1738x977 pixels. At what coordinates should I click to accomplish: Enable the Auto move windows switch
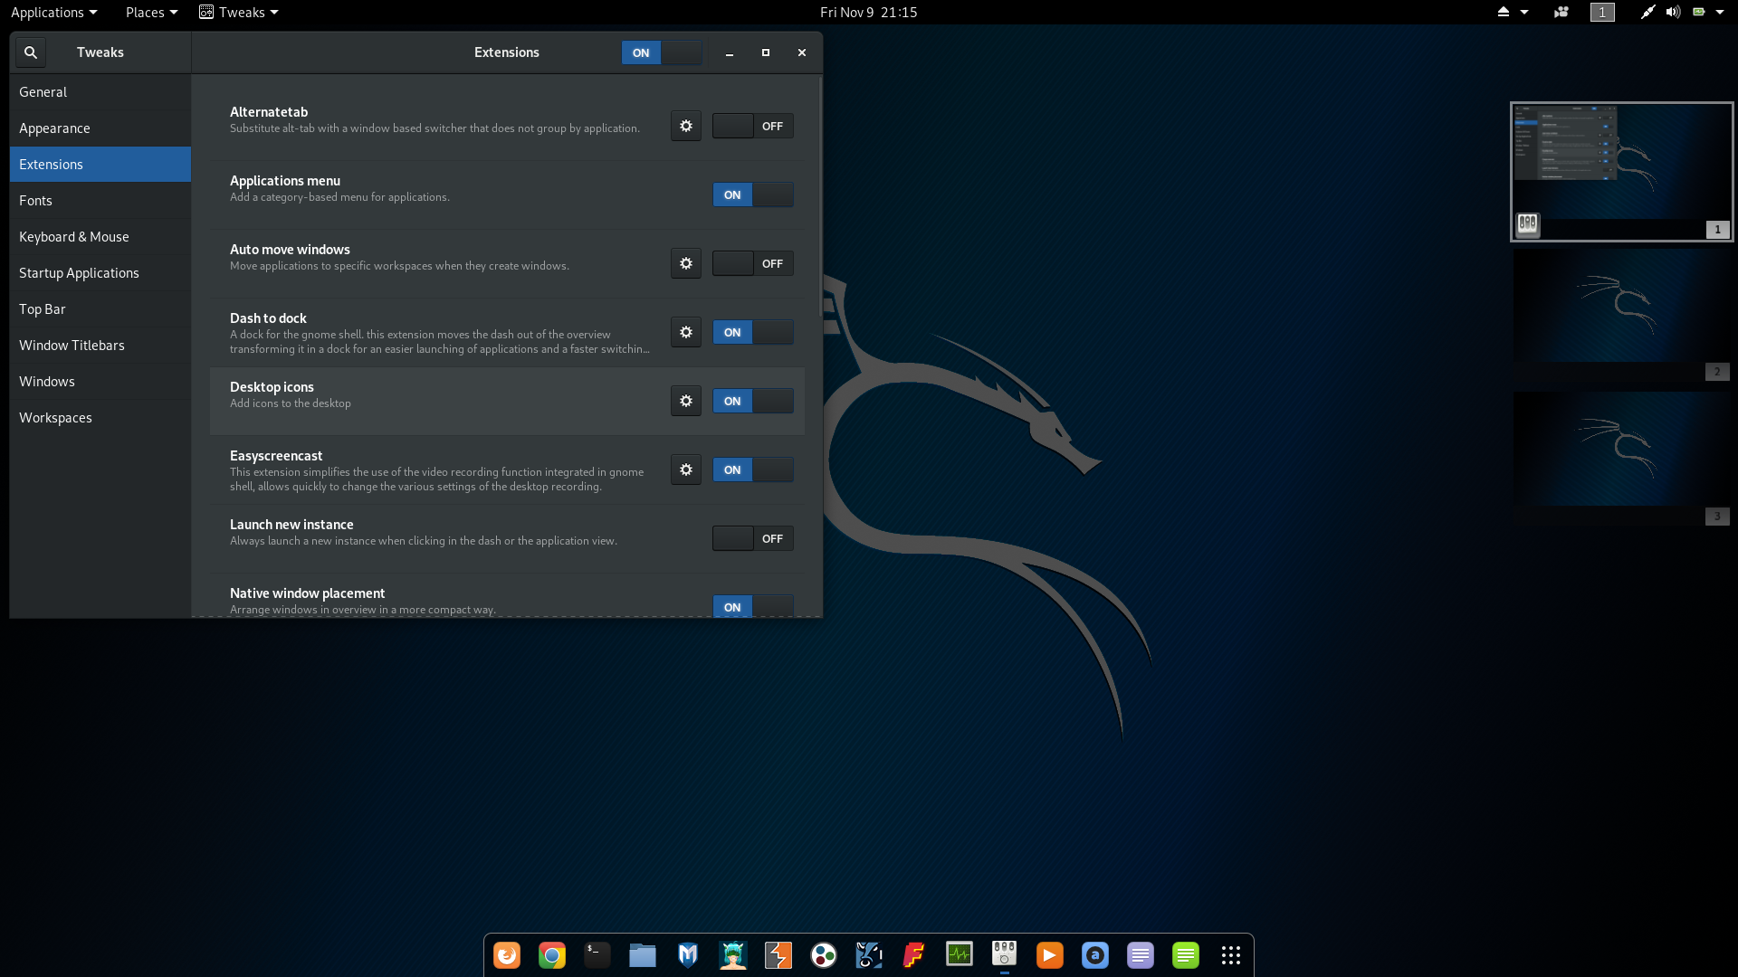[753, 263]
